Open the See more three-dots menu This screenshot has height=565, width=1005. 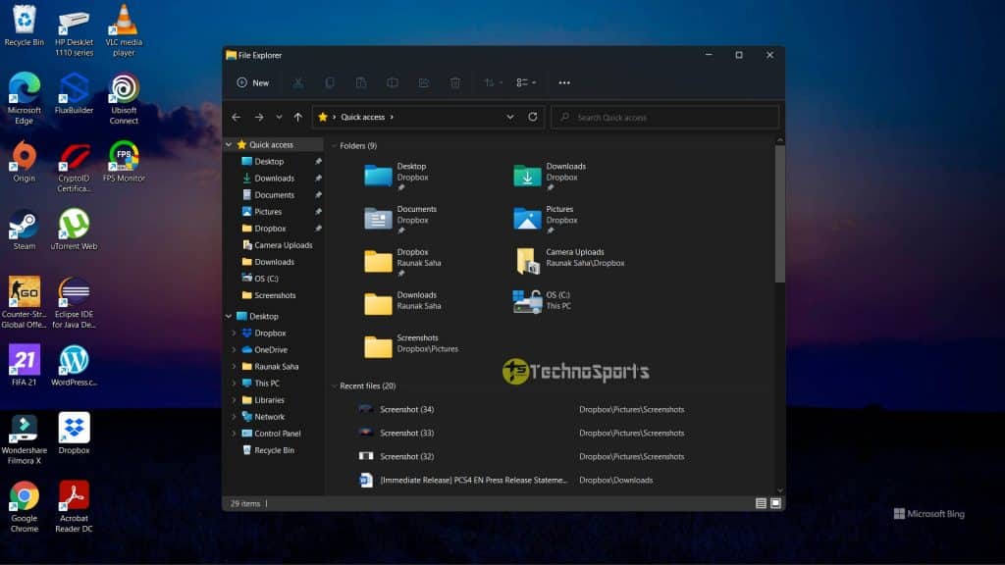point(564,82)
